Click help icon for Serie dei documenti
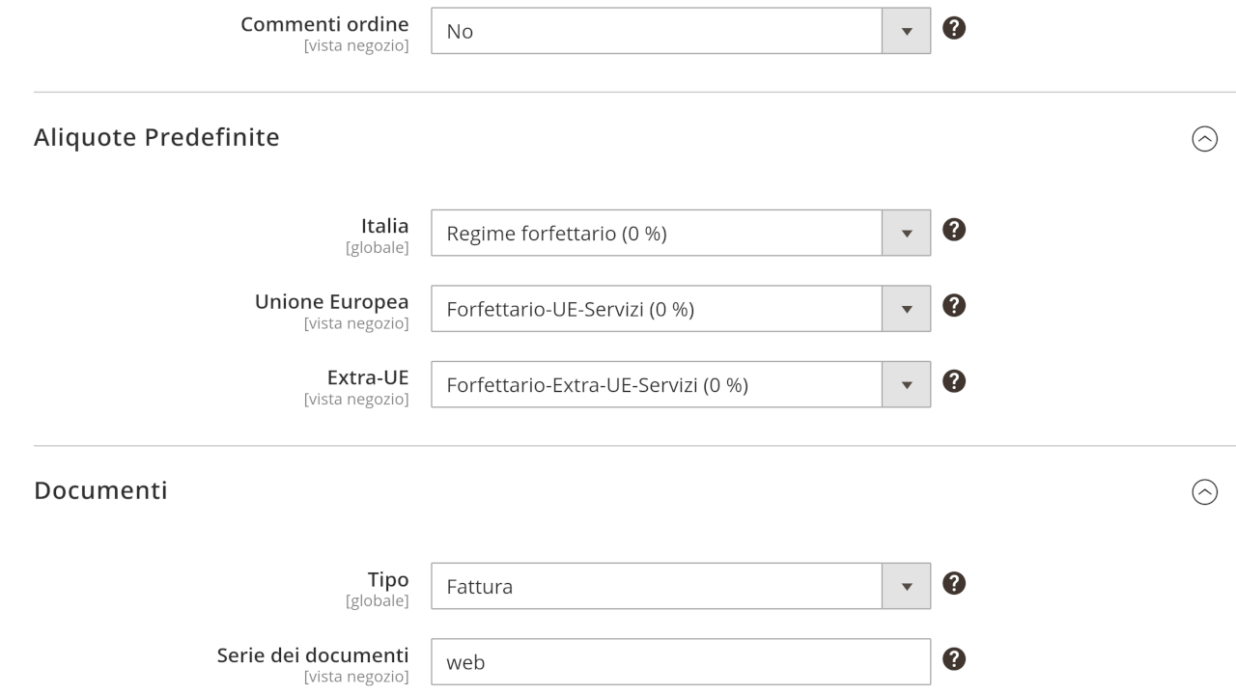 click(x=954, y=658)
